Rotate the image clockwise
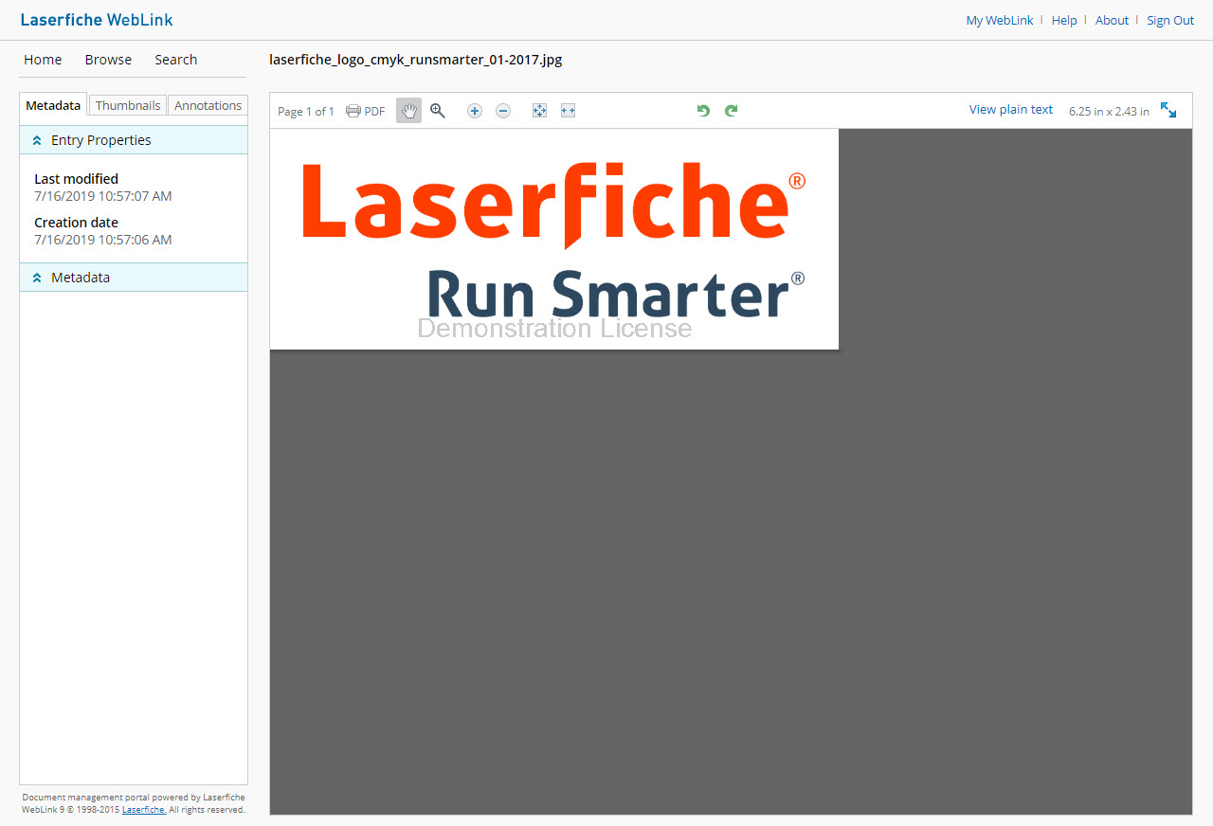 [731, 111]
